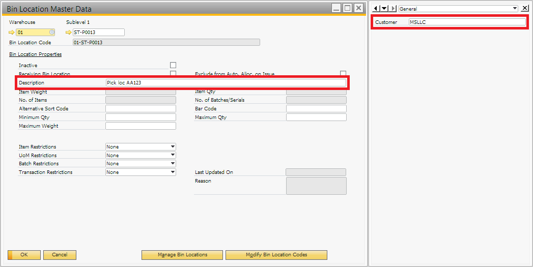Click the right arrow in the side panel

coord(392,9)
